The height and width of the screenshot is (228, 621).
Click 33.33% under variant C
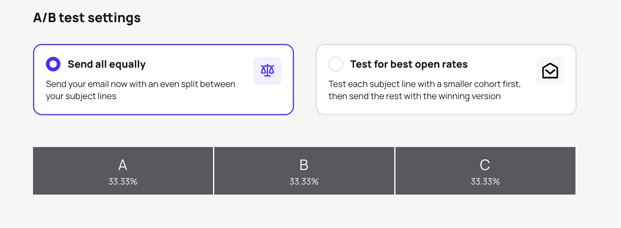[x=485, y=182]
